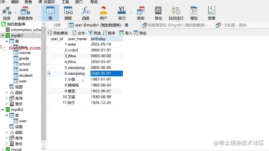Expand the 备份 node under mydb1

[x=6, y=104]
